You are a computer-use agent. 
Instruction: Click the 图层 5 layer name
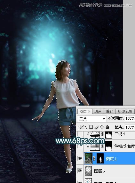pyautogui.click(x=99, y=171)
